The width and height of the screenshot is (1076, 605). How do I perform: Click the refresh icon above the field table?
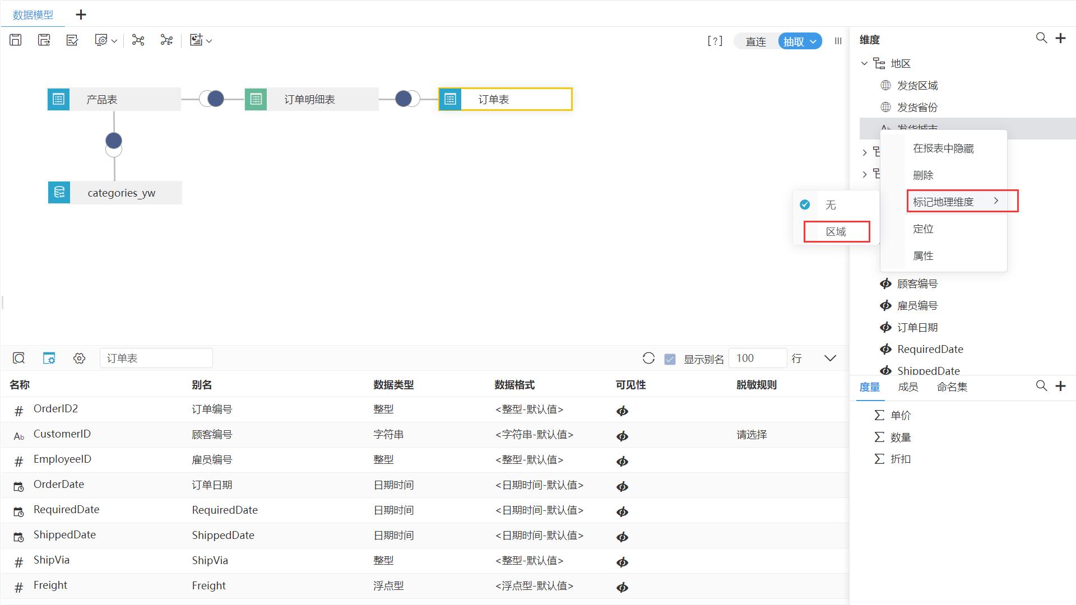point(648,358)
